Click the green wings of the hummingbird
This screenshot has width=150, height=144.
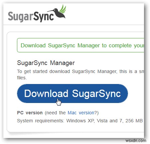point(63,9)
